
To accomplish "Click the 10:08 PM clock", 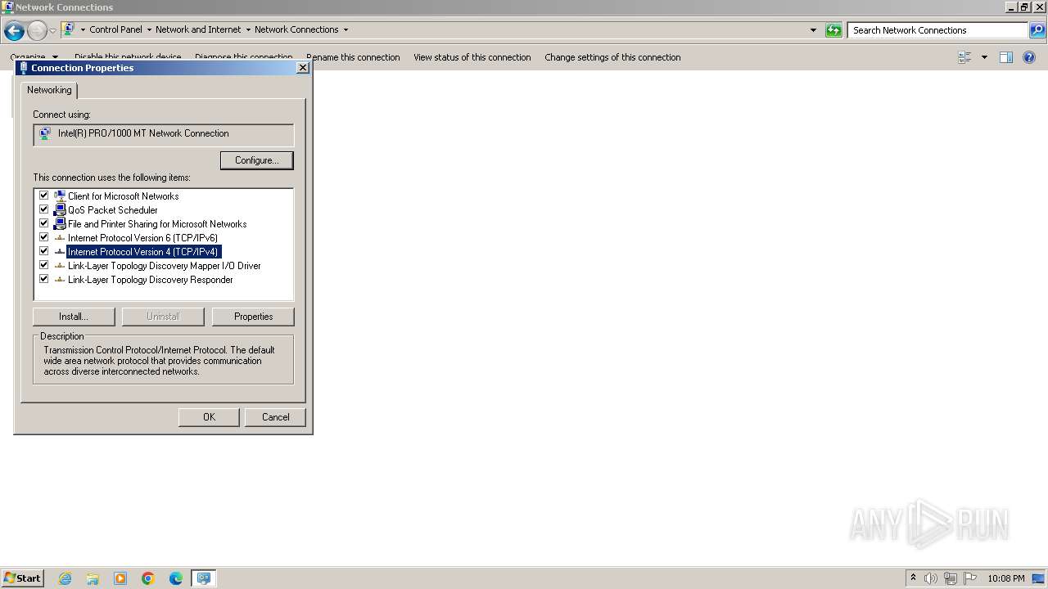I will [1005, 578].
